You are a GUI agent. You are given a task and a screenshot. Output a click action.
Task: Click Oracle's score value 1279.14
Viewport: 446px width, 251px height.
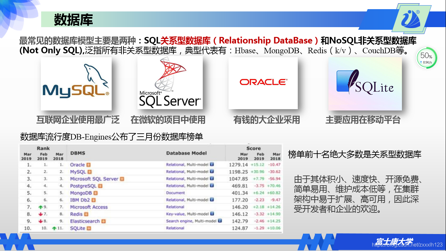pos(238,165)
